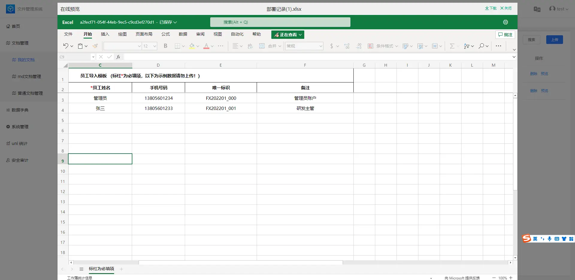Image resolution: width=575 pixels, height=280 pixels.
Task: Click the 下载 download link
Action: pyautogui.click(x=491, y=8)
